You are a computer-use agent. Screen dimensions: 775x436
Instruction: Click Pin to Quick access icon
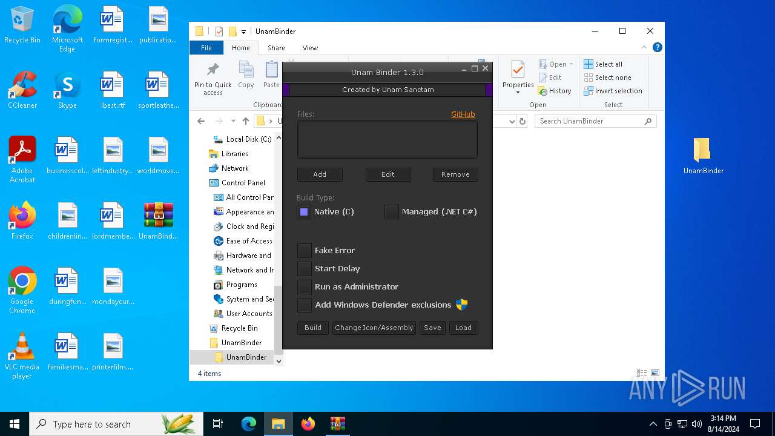213,70
